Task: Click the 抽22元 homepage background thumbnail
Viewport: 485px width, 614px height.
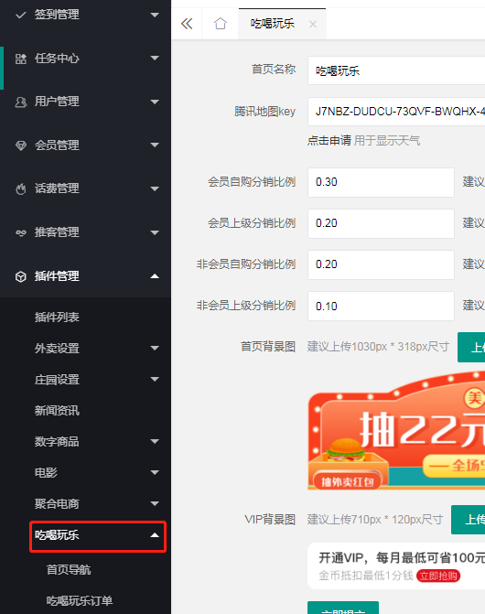Action: [x=396, y=430]
